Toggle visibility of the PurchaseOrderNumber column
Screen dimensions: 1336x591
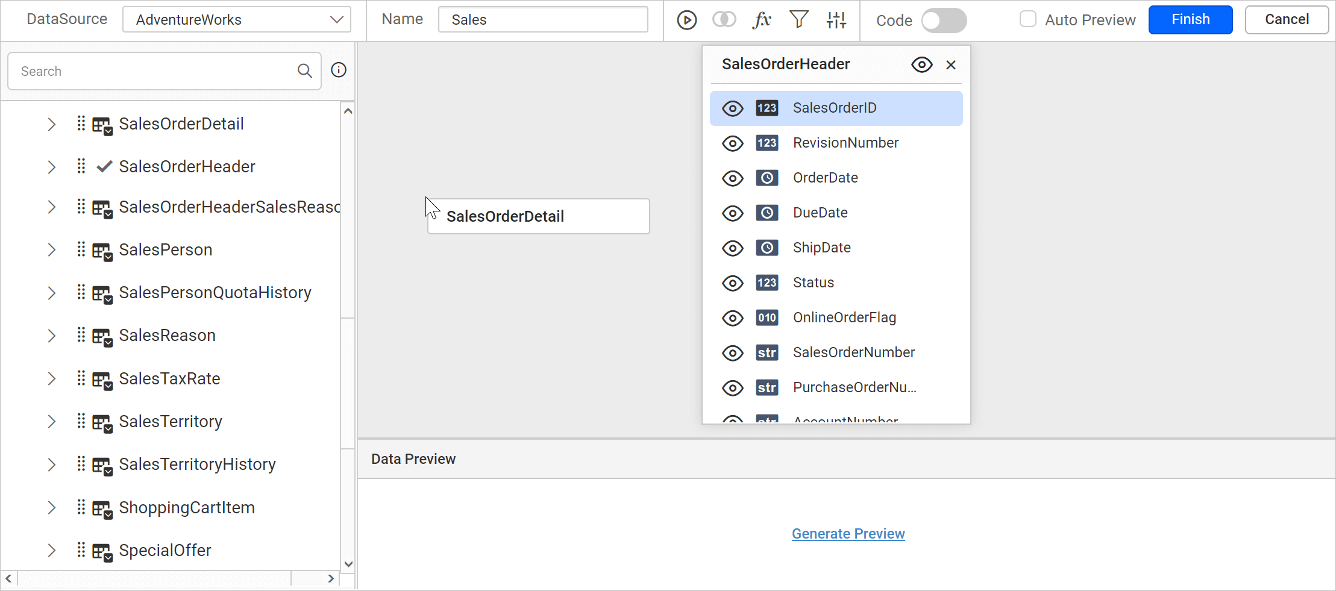click(733, 388)
